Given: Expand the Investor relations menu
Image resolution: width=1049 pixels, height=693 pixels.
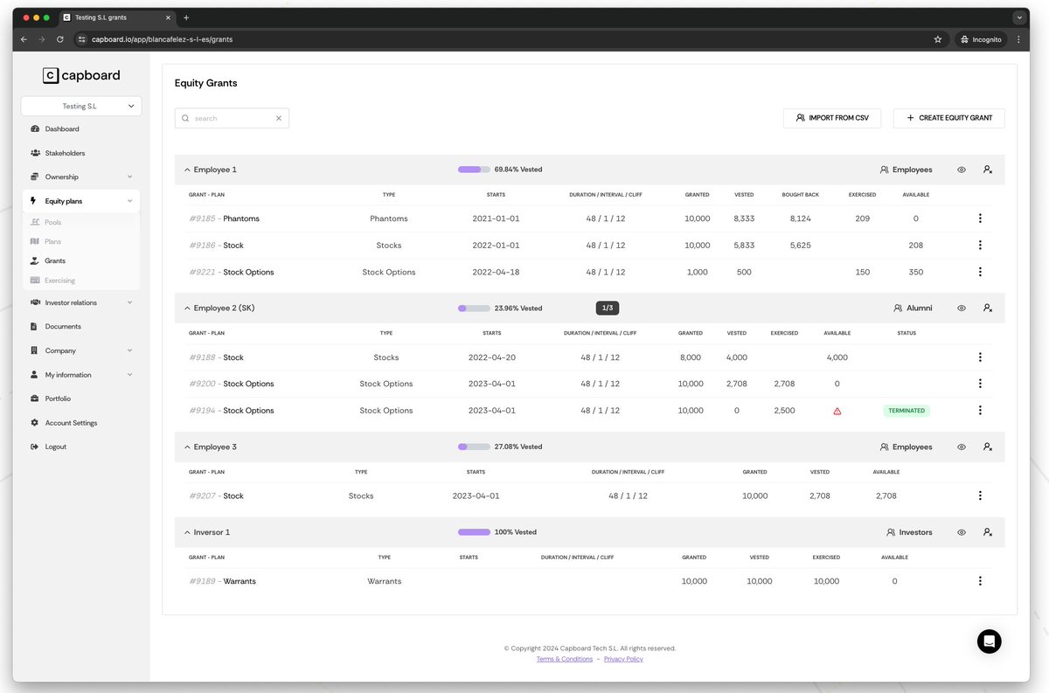Looking at the screenshot, I should point(80,302).
